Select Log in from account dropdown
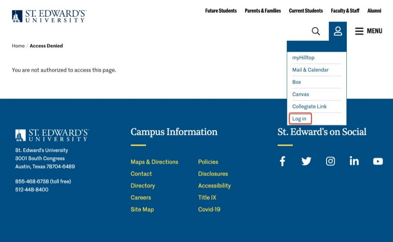The image size is (393, 242). tap(299, 119)
